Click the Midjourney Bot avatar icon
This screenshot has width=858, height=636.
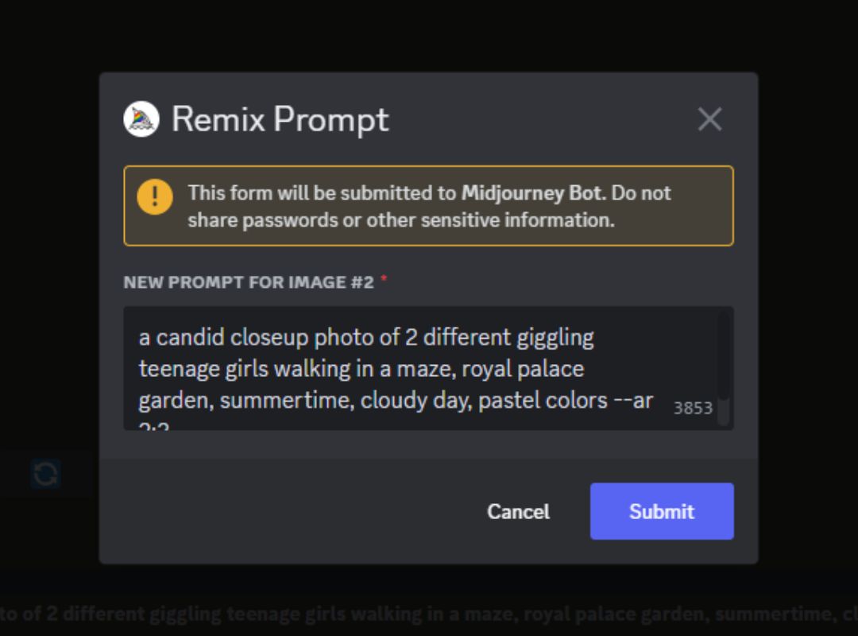[x=140, y=119]
